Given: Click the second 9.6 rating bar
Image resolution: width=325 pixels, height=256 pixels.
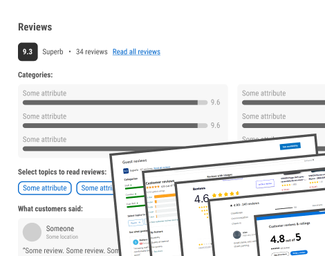Looking at the screenshot, I should click(115, 126).
